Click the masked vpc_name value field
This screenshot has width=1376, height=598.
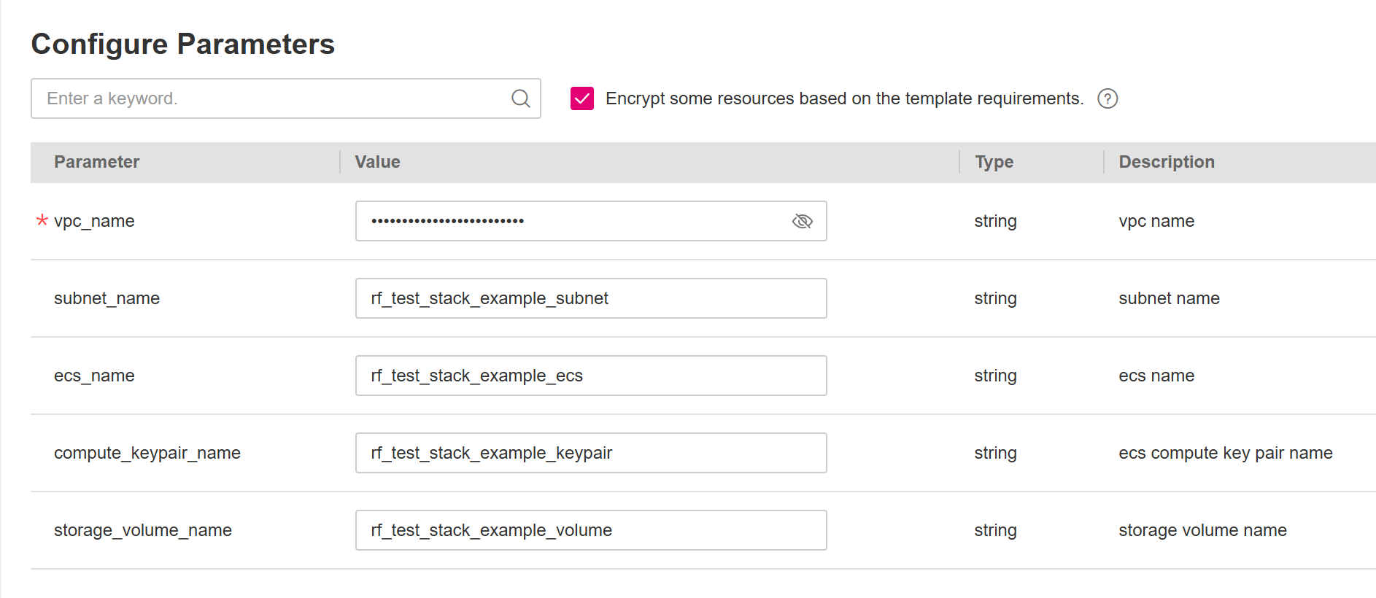(x=591, y=221)
